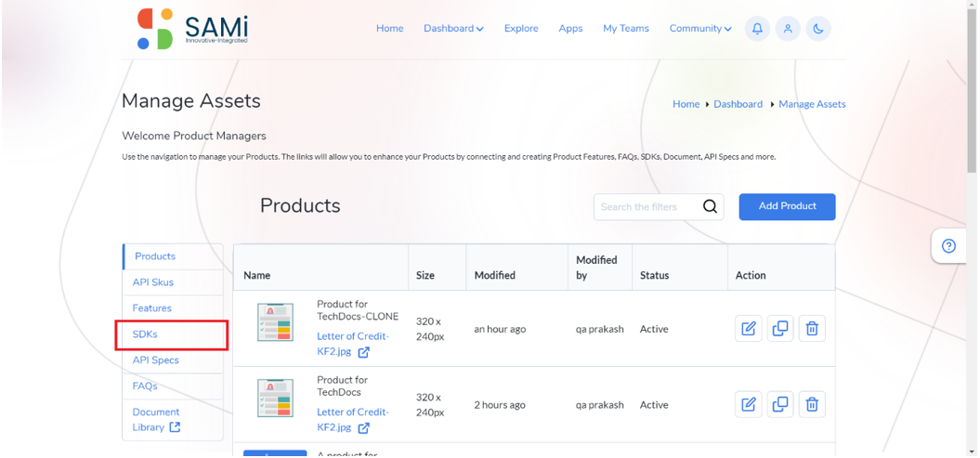Click thumbnail of Product for TechDocs-CLONE

[275, 322]
